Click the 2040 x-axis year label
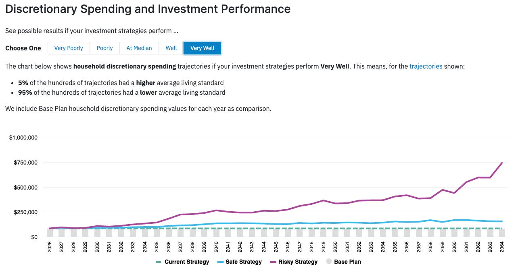 click(x=216, y=246)
